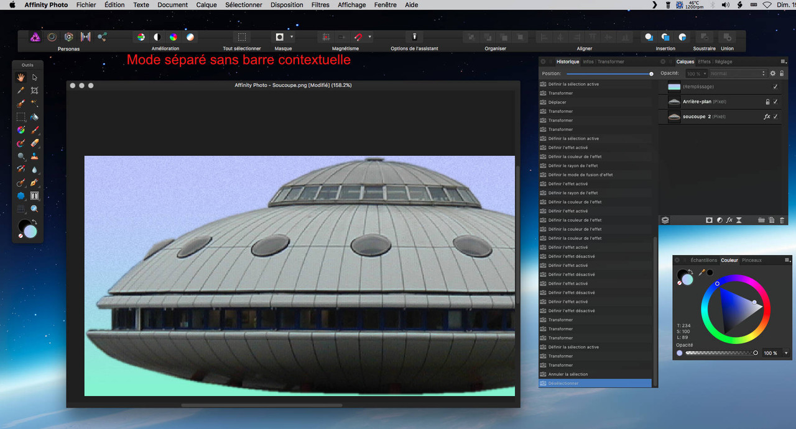Select the Crop tool
The width and height of the screenshot is (796, 429).
(x=35, y=91)
